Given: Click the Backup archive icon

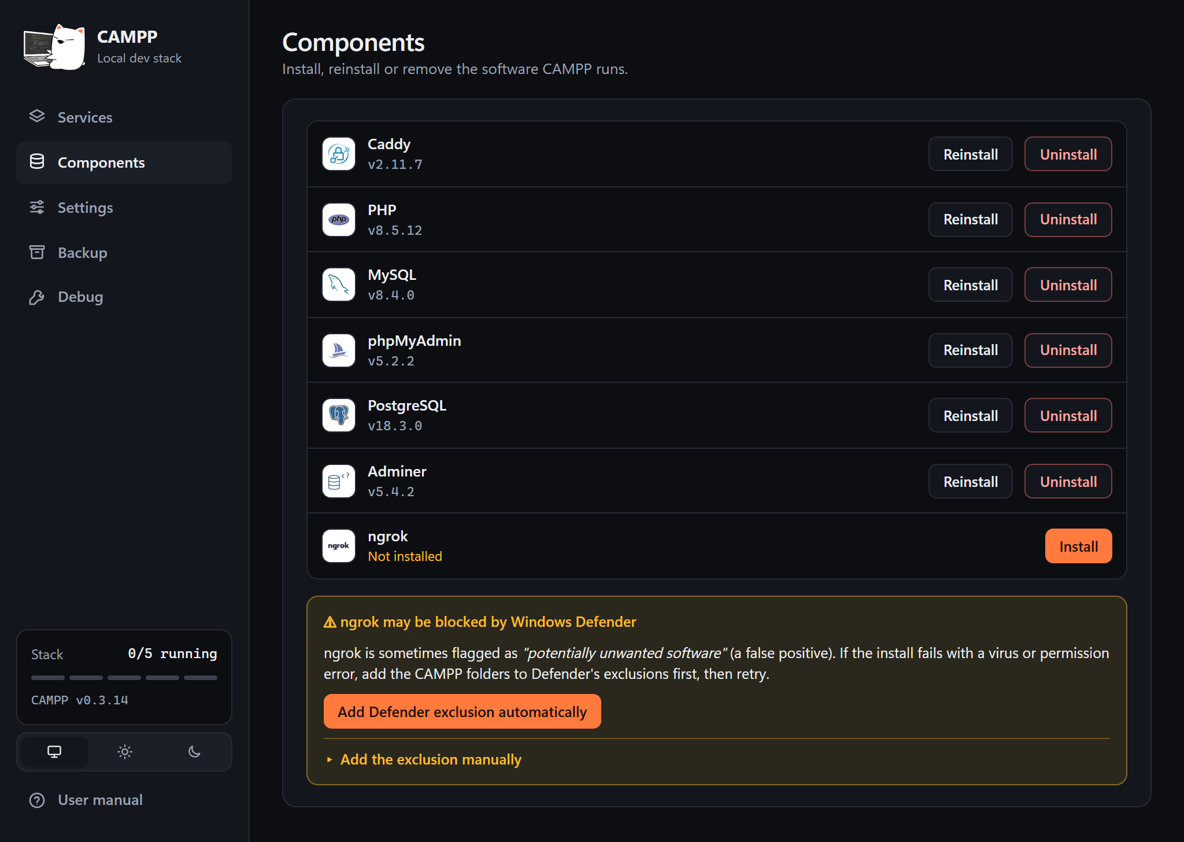Looking at the screenshot, I should pyautogui.click(x=37, y=252).
